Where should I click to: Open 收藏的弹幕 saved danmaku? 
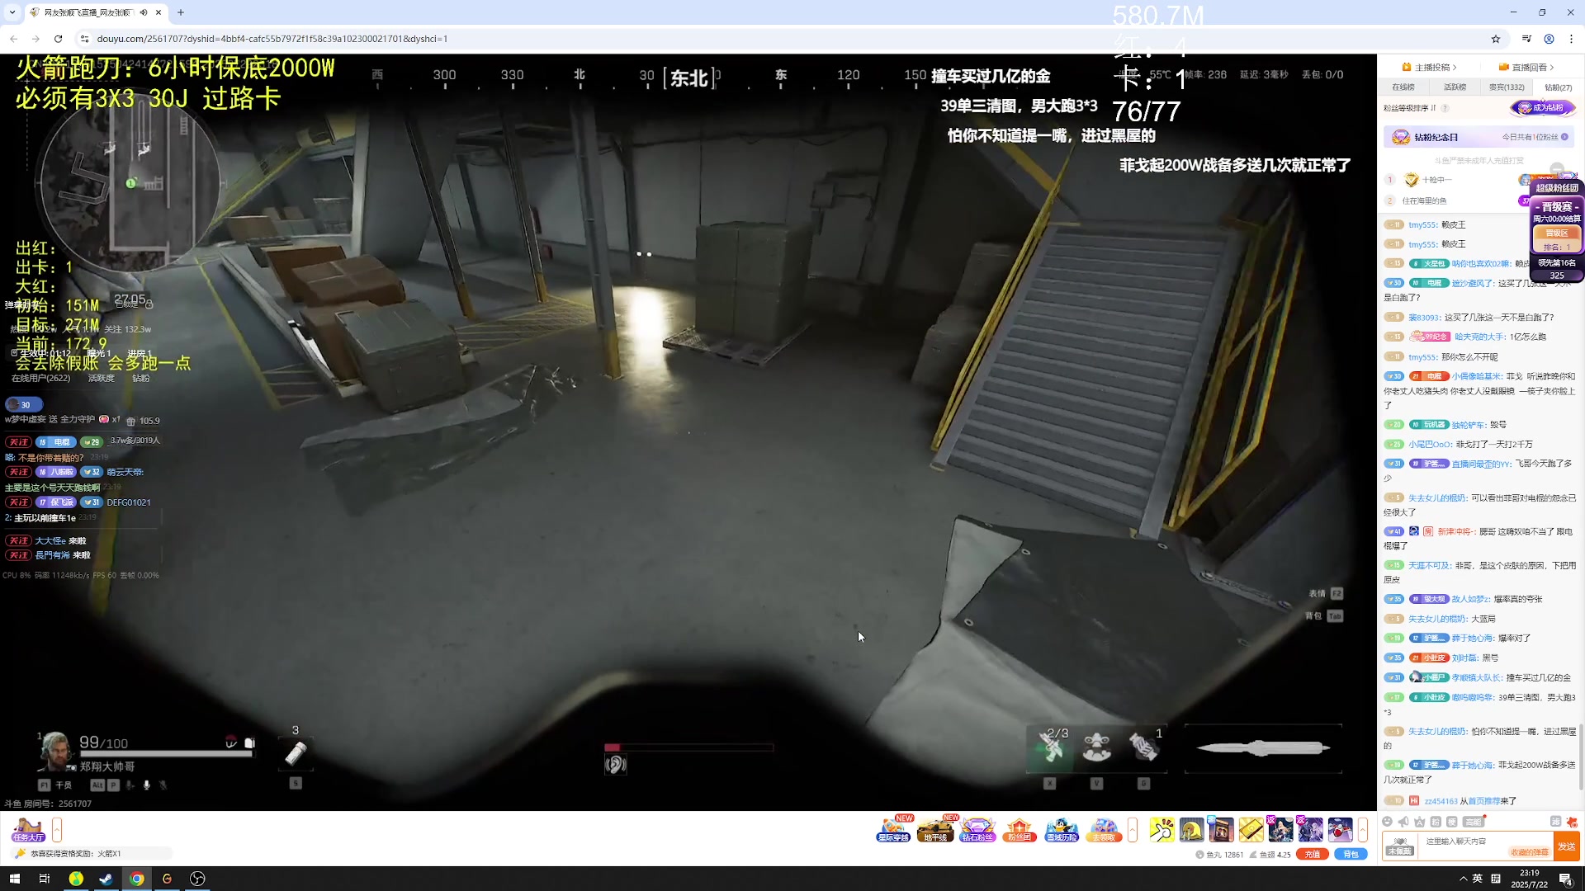point(1529,852)
